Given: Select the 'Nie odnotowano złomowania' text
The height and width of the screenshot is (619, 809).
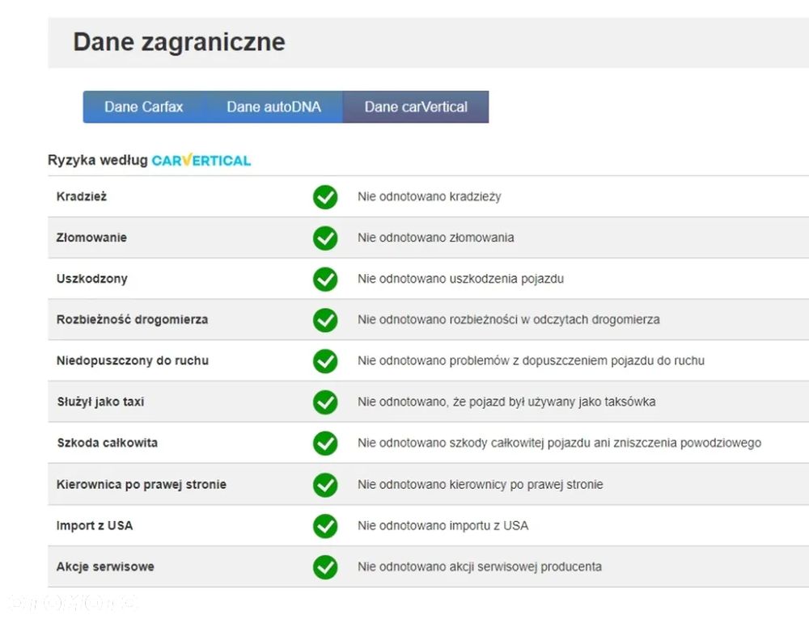Looking at the screenshot, I should click(x=436, y=238).
